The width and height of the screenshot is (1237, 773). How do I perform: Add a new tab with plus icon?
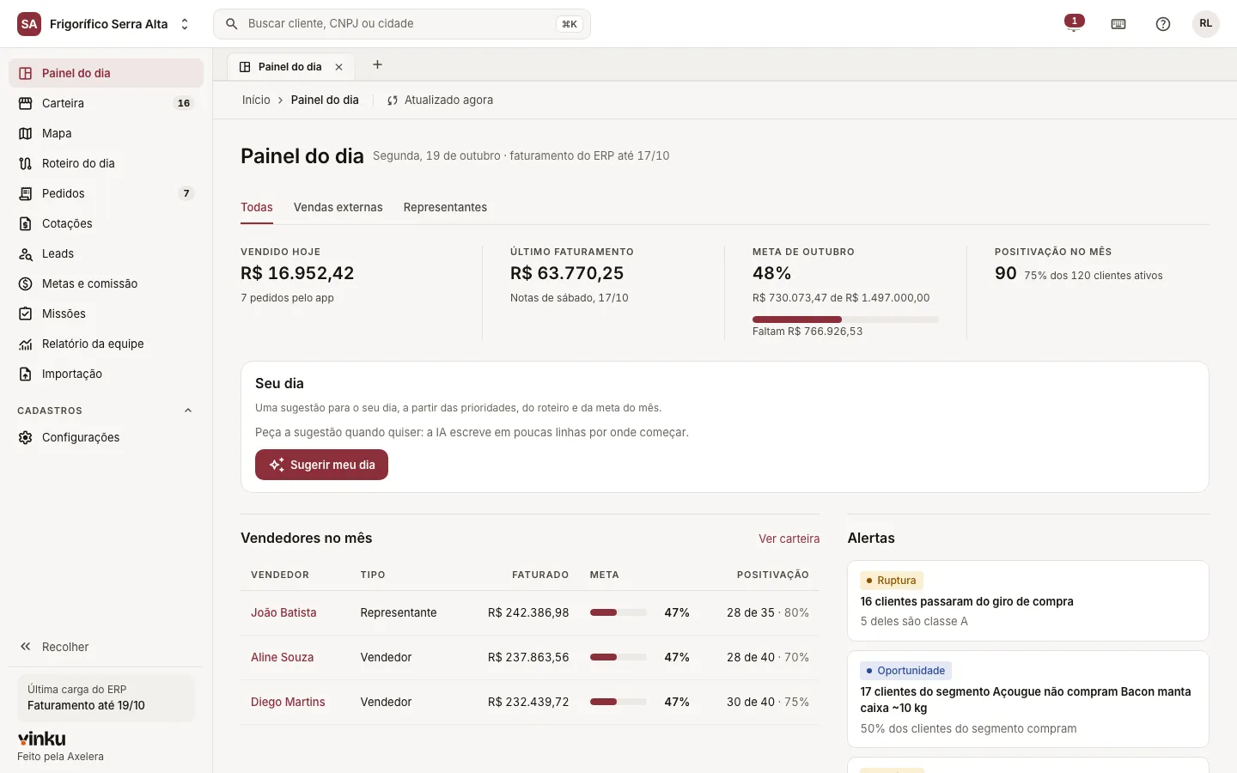coord(377,64)
